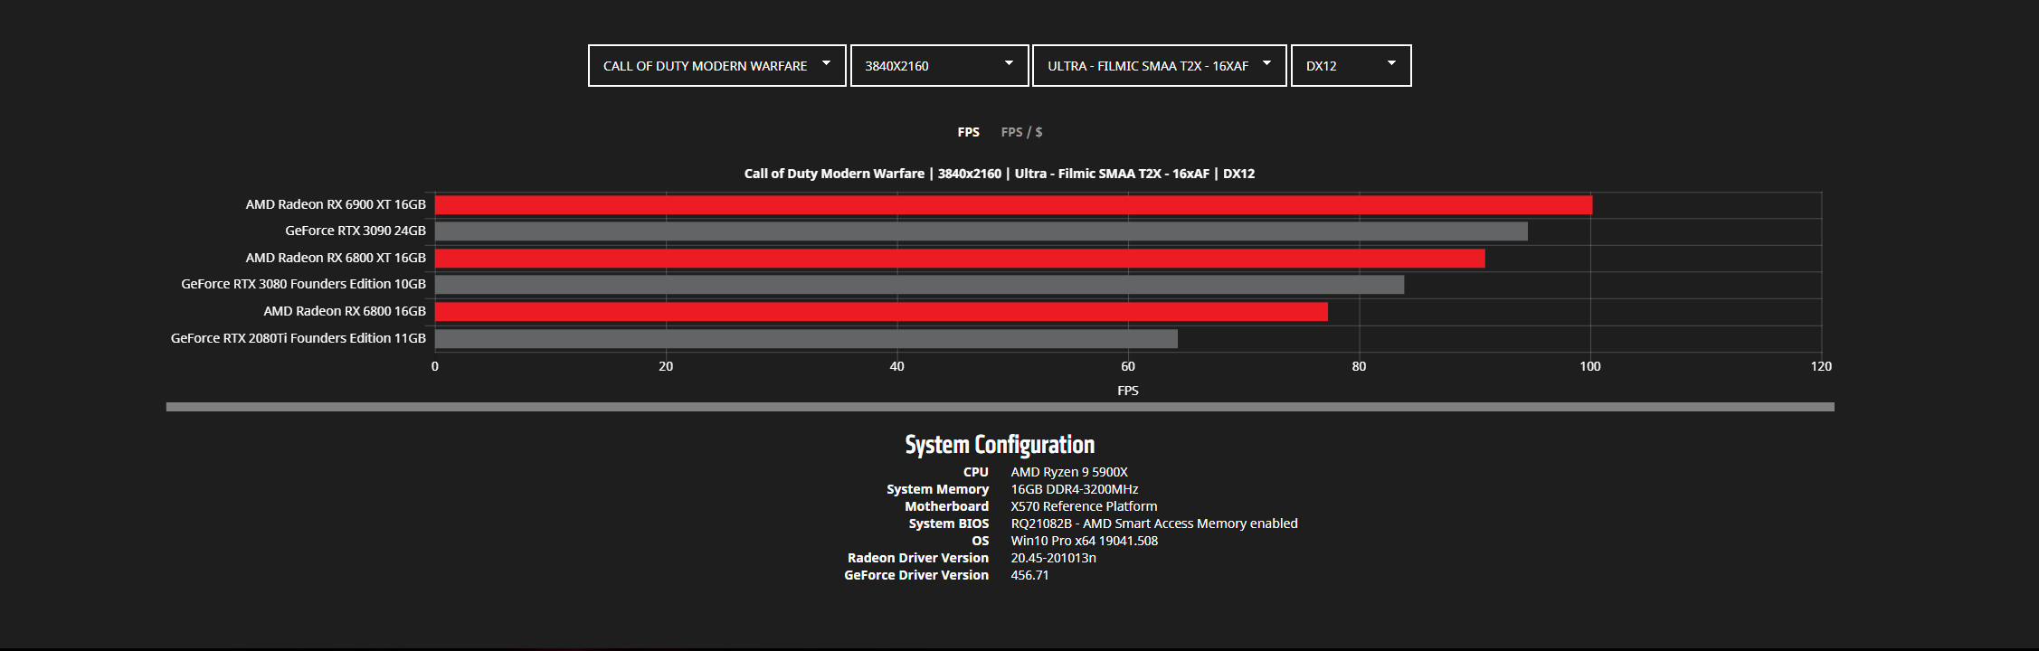The height and width of the screenshot is (651, 2039).
Task: Click the "X570 Reference Platform" motherboard value
Action: 1084,506
